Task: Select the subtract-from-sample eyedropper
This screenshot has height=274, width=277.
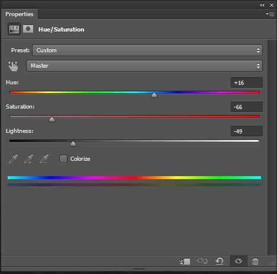Action: (x=44, y=159)
